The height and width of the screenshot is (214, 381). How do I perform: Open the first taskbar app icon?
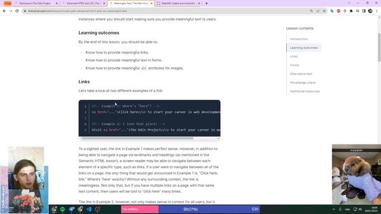[54, 209]
